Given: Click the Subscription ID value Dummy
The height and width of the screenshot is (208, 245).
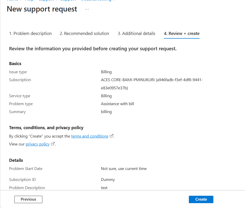Looking at the screenshot, I should pyautogui.click(x=108, y=180).
